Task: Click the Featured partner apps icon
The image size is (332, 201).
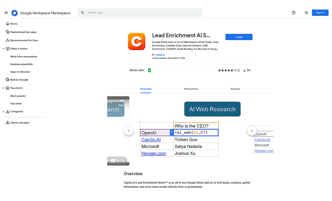Action: 8,32
